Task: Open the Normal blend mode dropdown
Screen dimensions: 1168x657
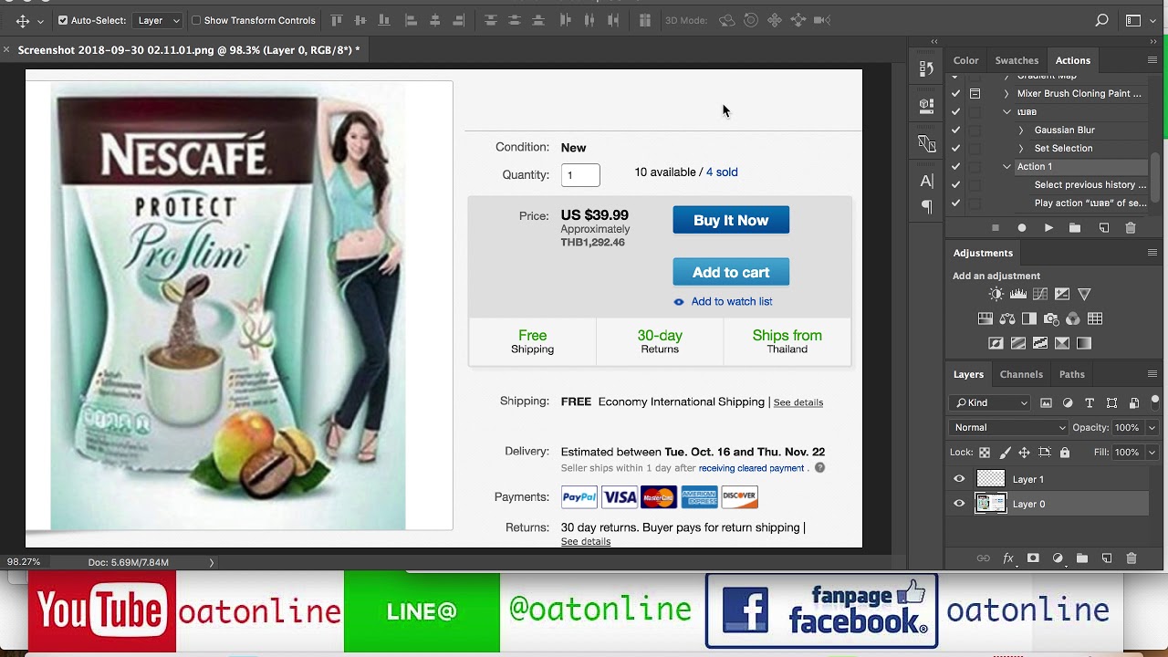Action: pyautogui.click(x=1009, y=427)
